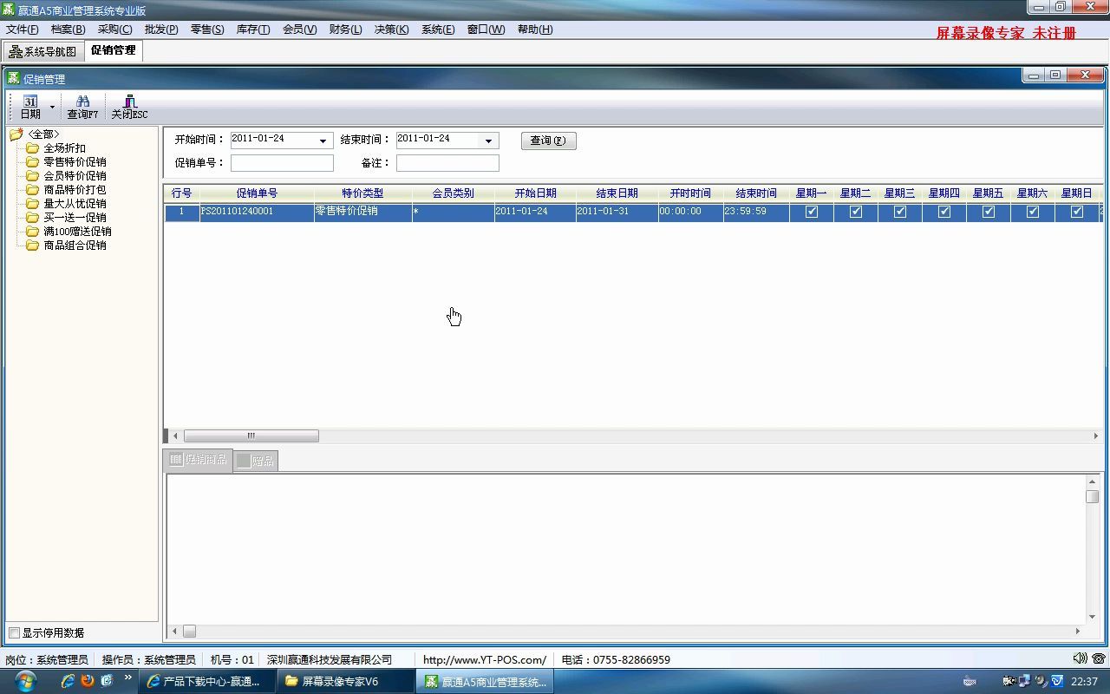This screenshot has height=694, width=1110.
Task: Click the Windows Start orb
Action: 25,680
